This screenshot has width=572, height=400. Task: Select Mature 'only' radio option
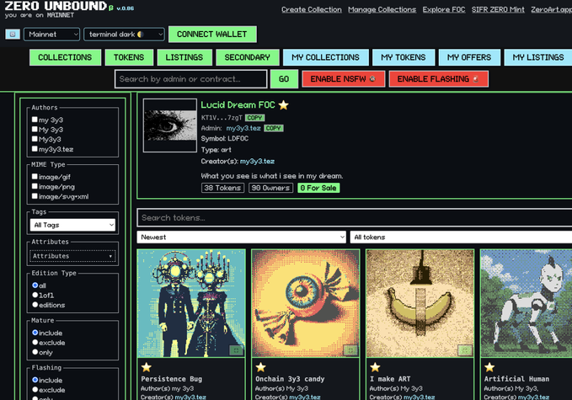[35, 352]
